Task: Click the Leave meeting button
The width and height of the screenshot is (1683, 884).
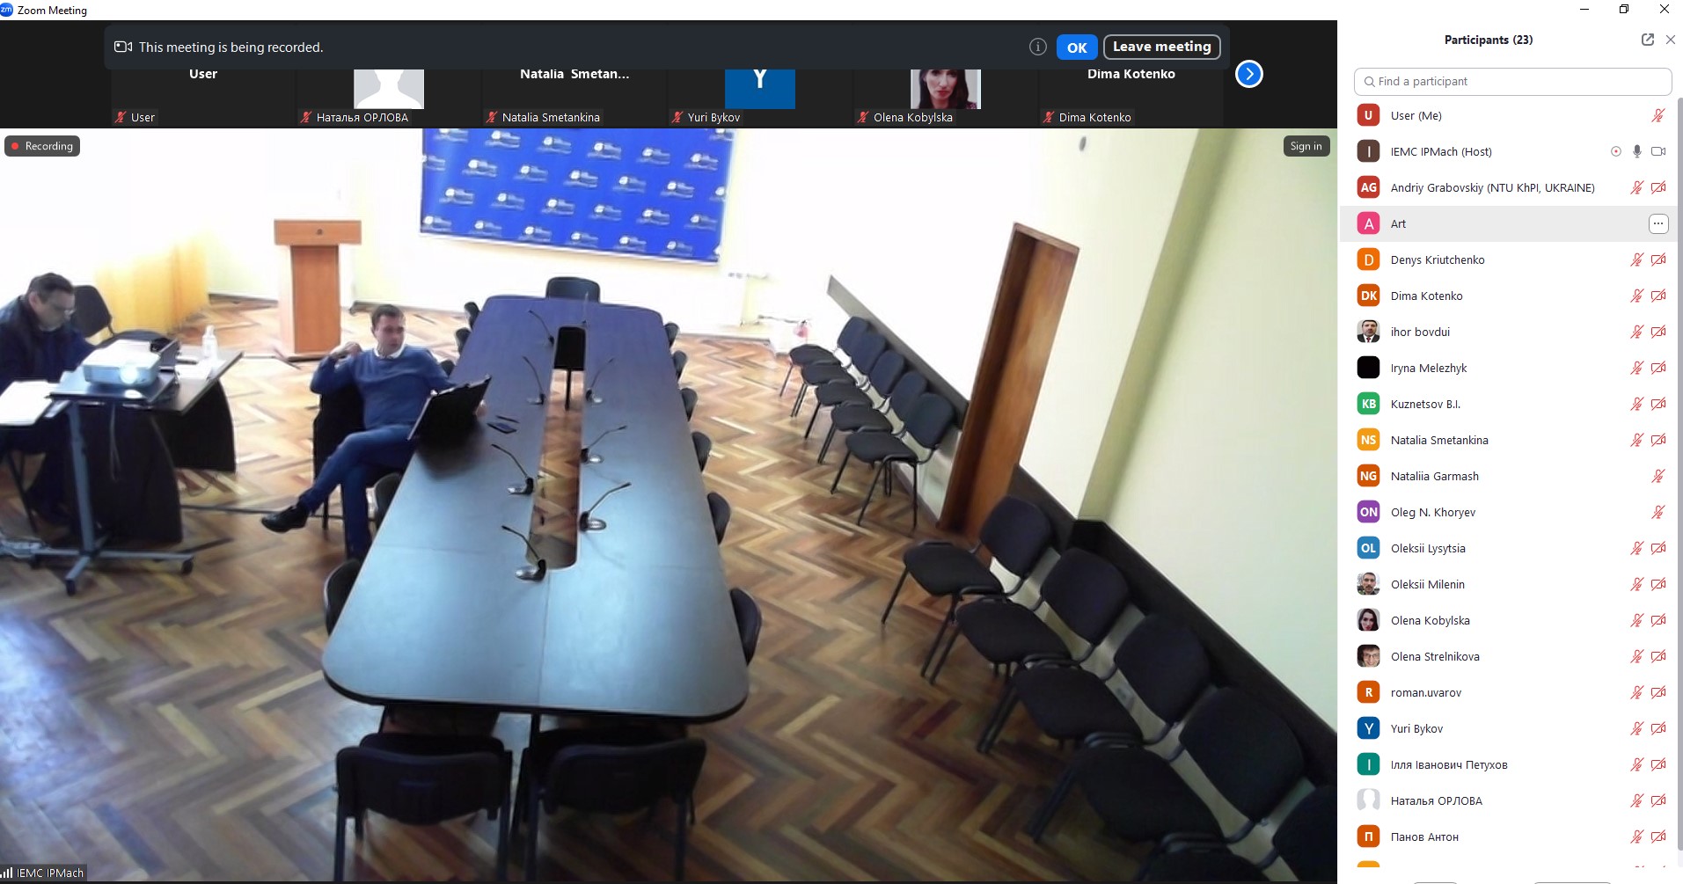Action: (1161, 47)
